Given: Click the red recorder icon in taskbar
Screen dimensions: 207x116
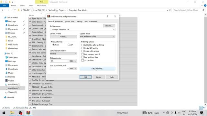Looking at the screenshot, I should click(x=20, y=113).
